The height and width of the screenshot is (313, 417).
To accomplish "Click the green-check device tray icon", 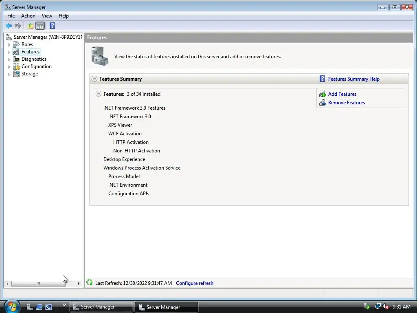I will pos(367,306).
